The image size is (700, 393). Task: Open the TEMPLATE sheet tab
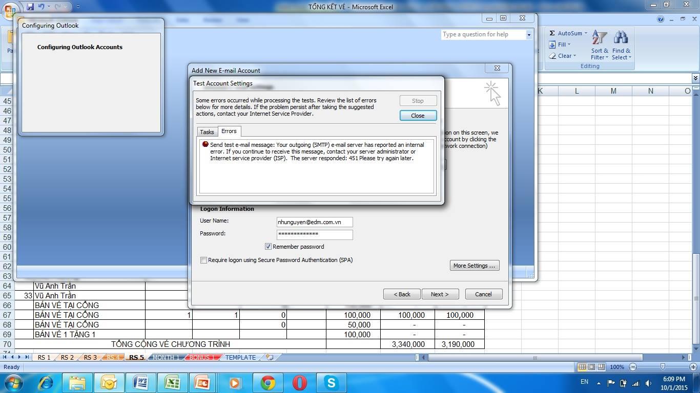240,358
